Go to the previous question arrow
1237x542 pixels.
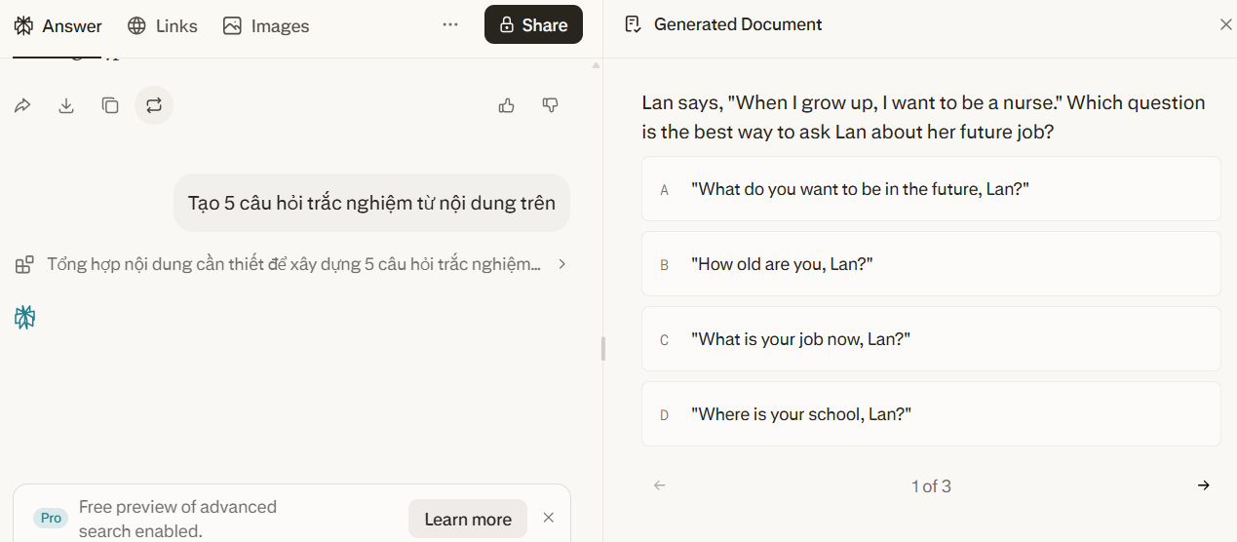pyautogui.click(x=660, y=485)
